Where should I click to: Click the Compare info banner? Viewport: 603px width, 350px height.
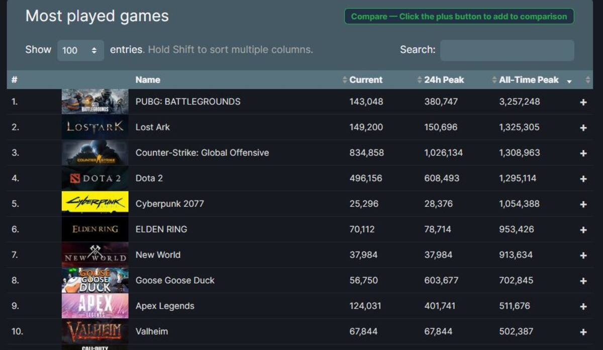(x=459, y=17)
